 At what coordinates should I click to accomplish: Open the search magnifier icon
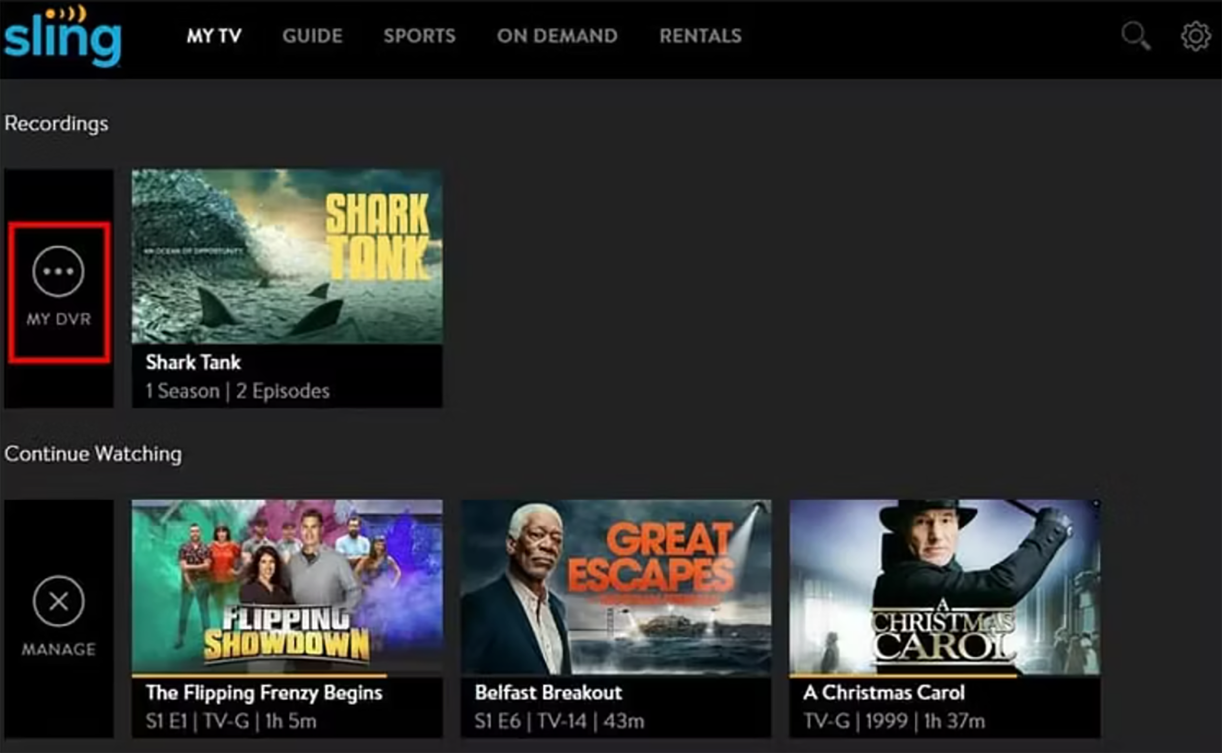coord(1135,36)
